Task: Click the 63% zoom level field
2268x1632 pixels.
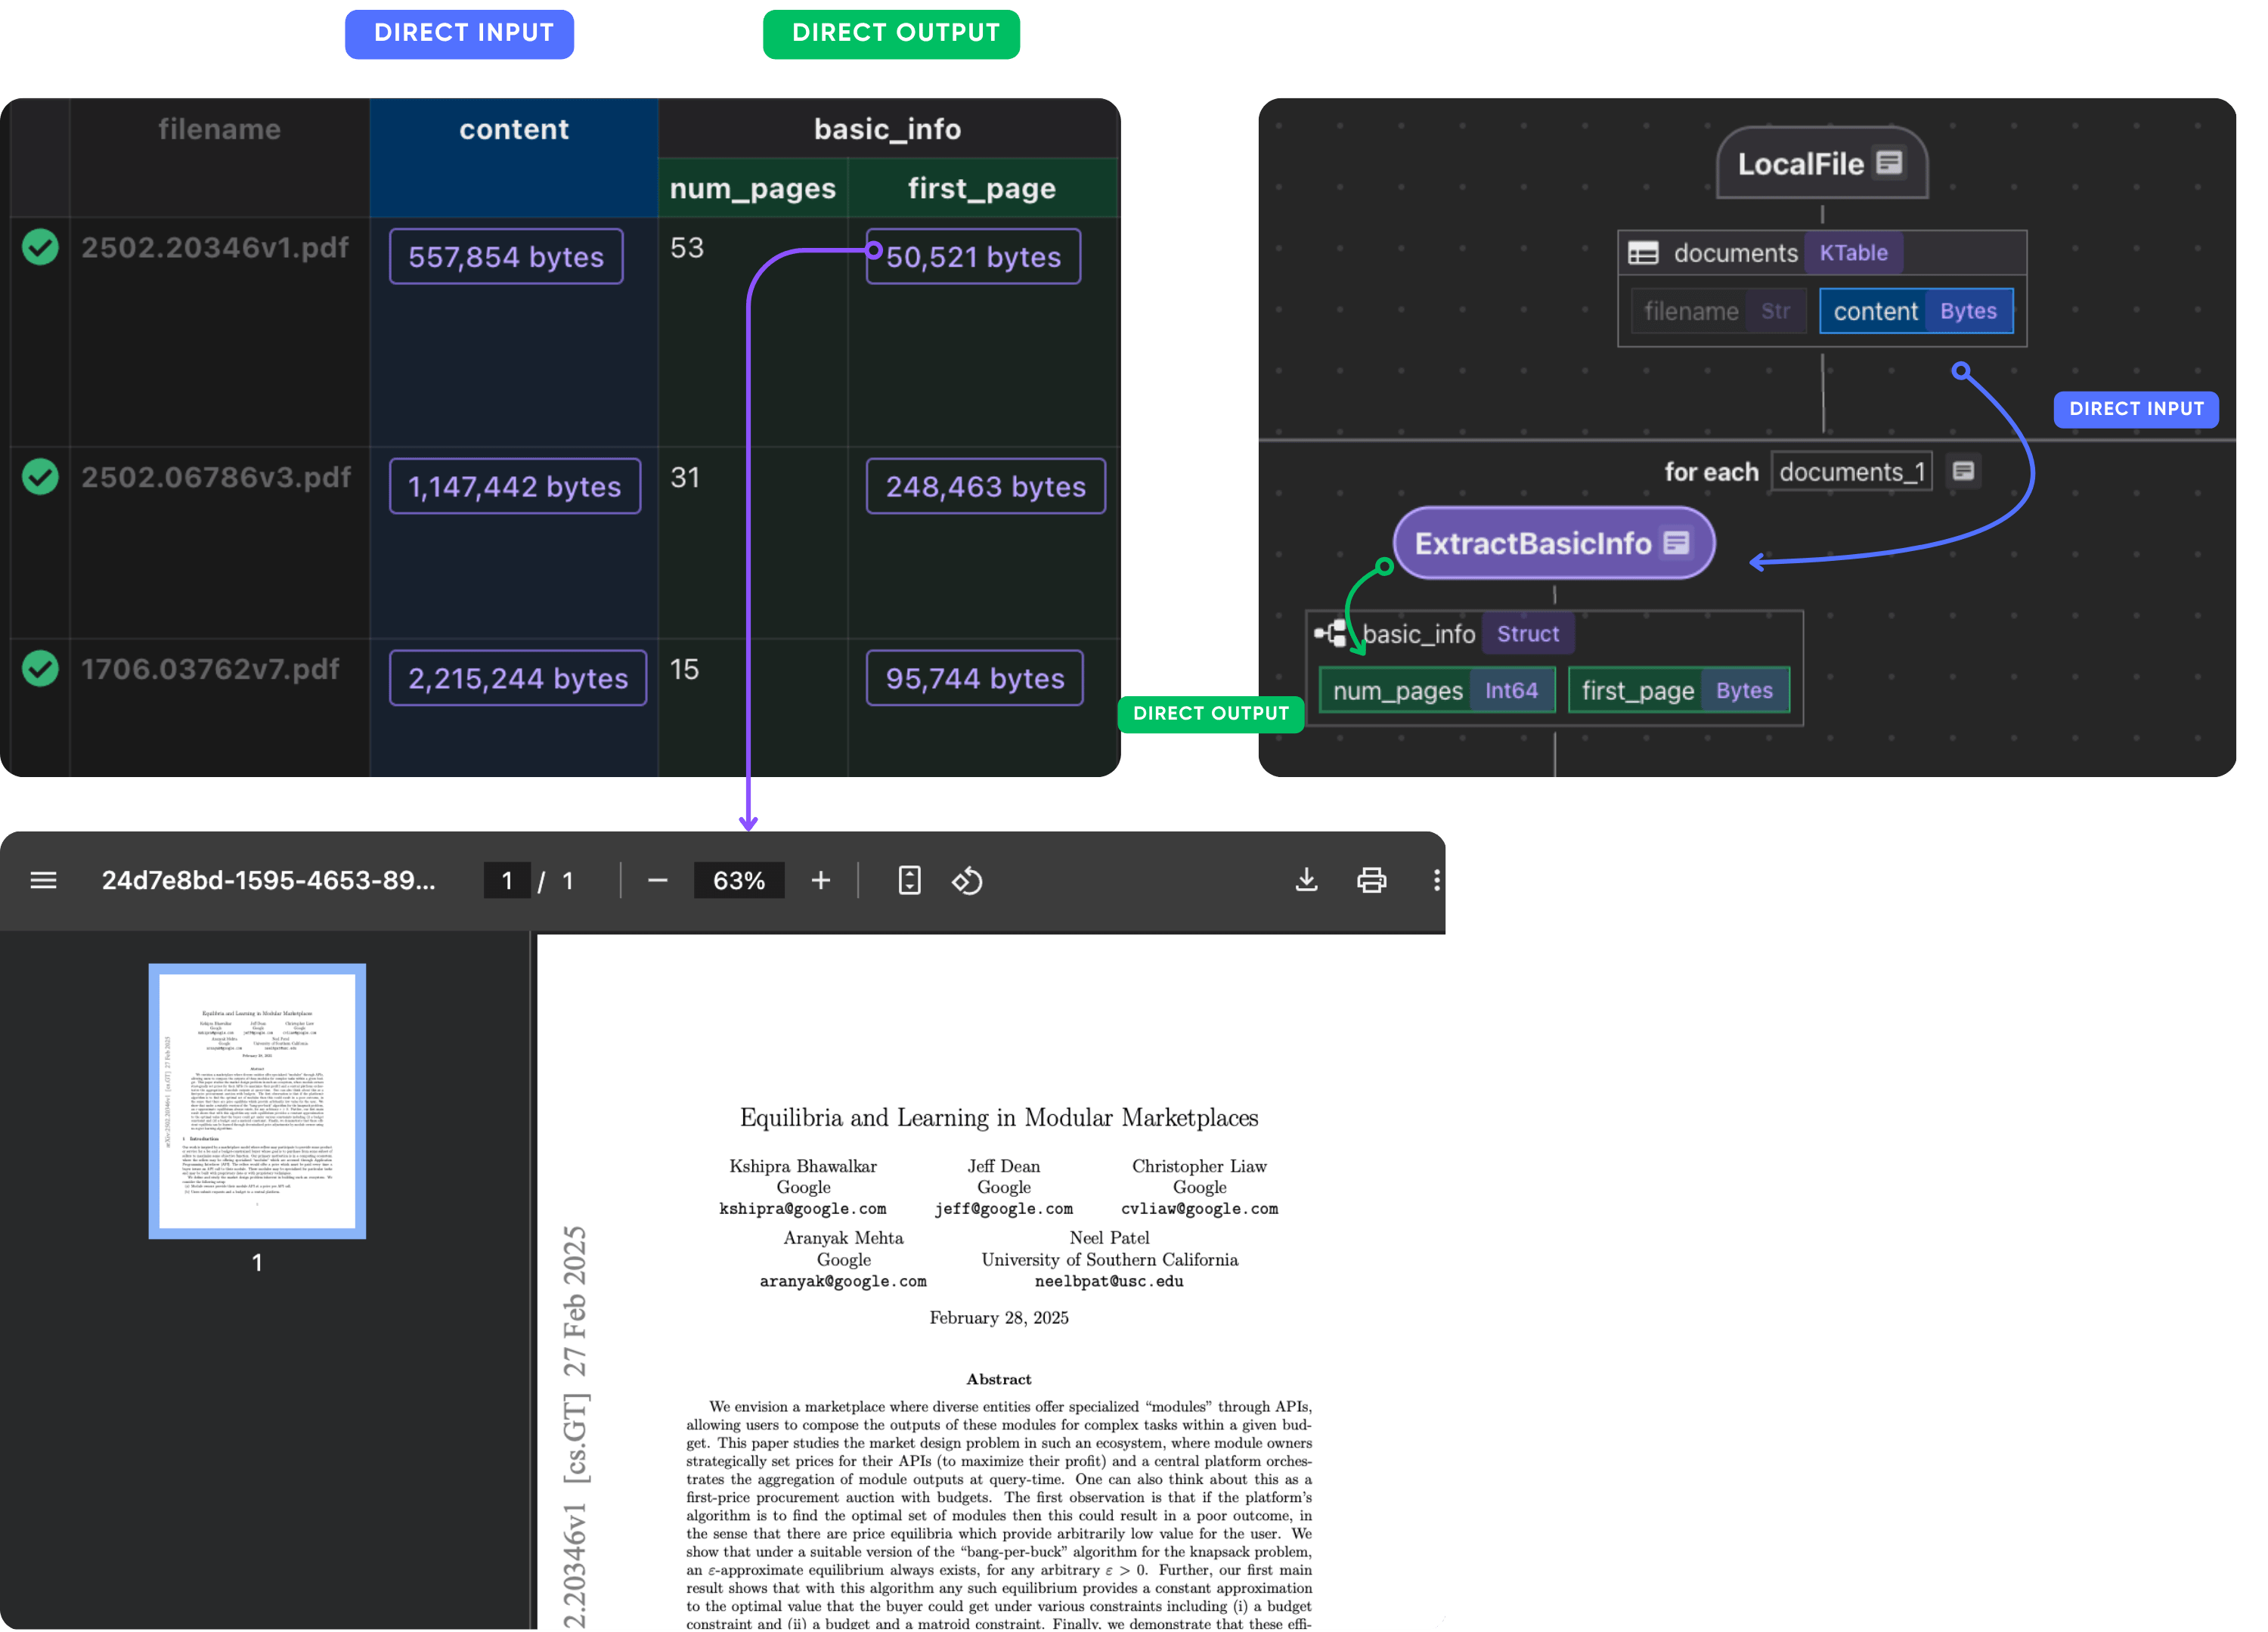Action: 738,881
